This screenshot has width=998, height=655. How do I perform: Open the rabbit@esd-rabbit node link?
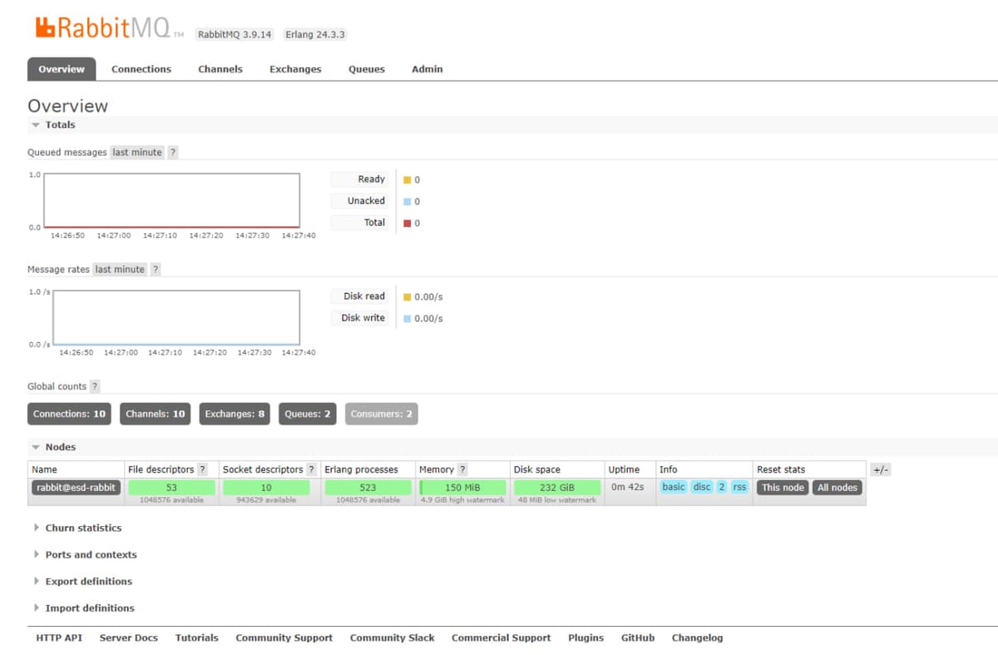[77, 487]
